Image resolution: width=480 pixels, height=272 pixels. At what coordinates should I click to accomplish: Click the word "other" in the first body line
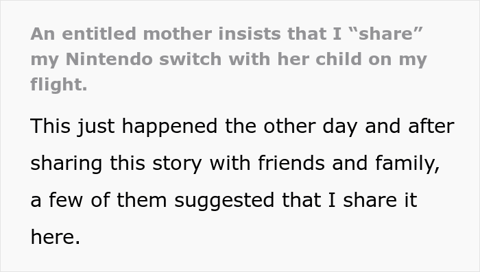point(289,126)
